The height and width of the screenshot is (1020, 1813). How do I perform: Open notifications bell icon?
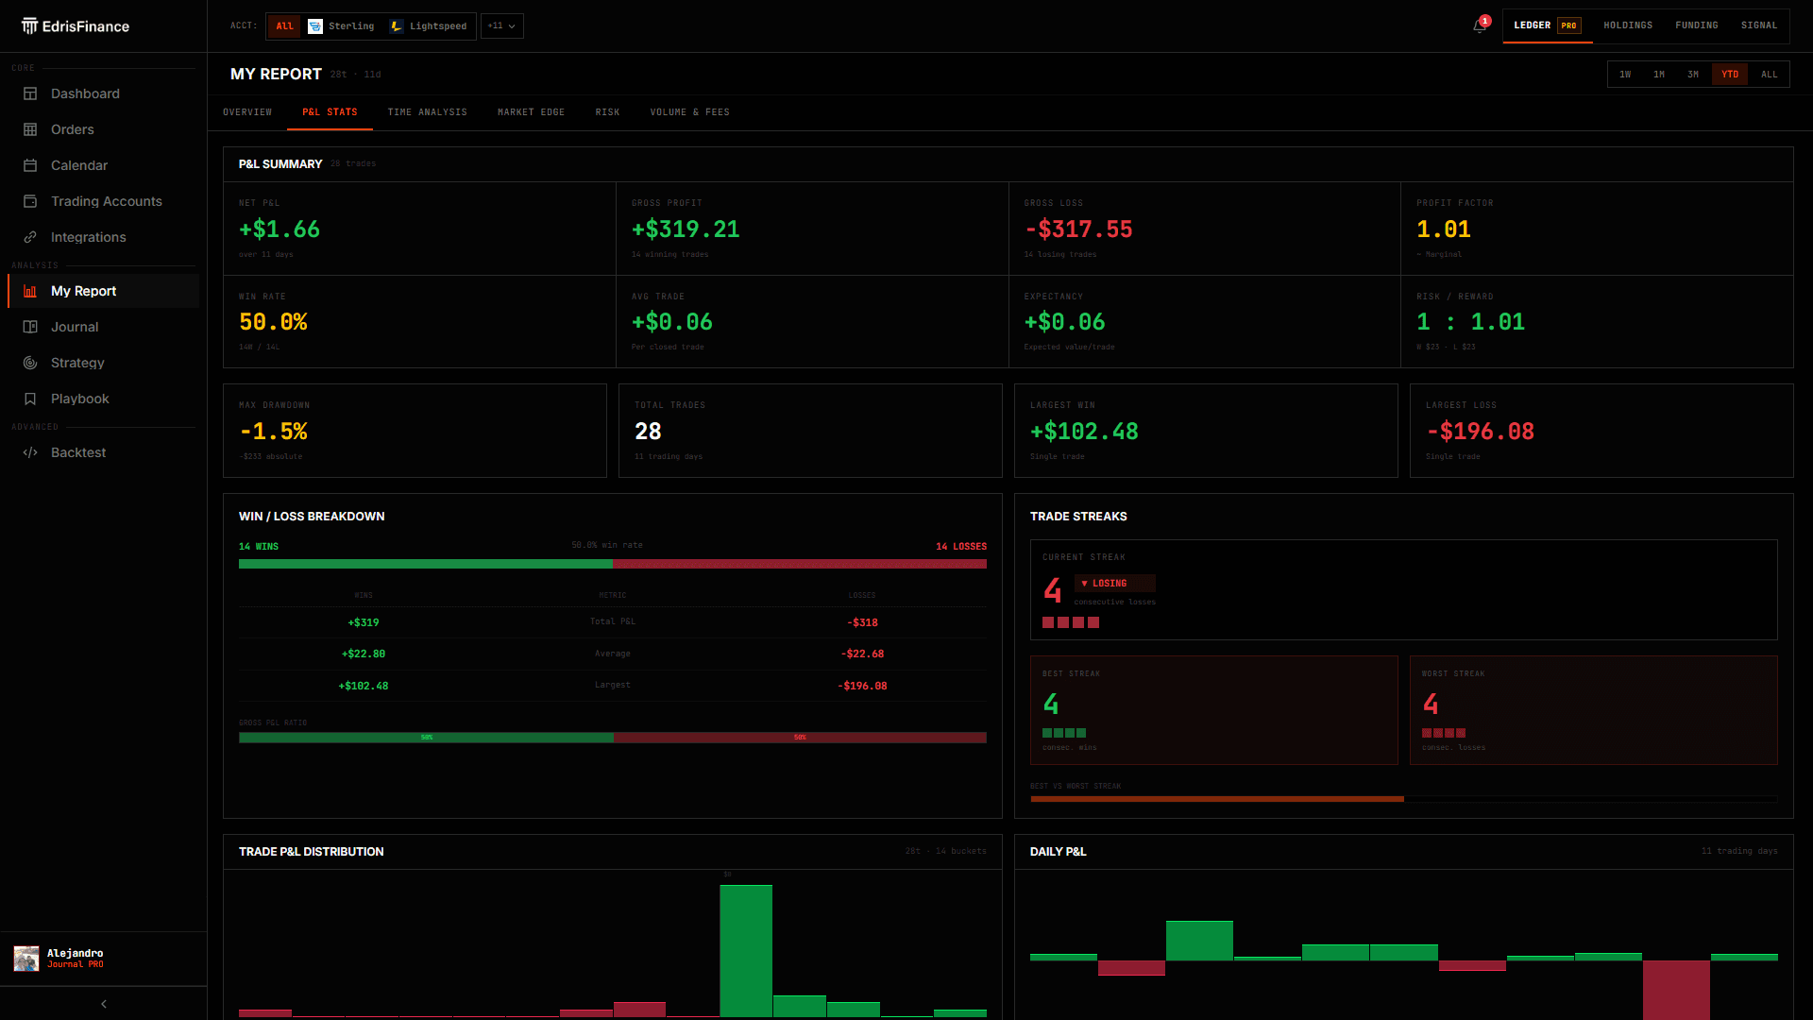click(1480, 25)
